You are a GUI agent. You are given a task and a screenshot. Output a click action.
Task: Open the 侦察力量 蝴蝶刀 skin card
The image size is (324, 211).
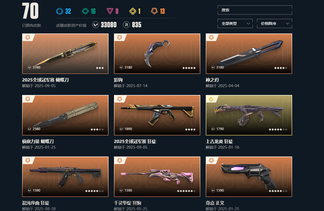[65, 115]
